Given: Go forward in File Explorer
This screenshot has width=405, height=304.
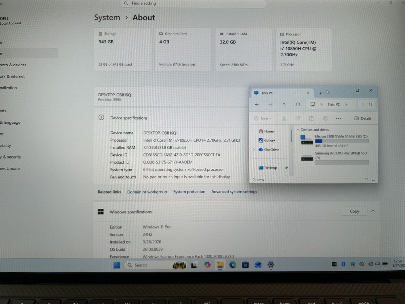Looking at the screenshot, I should tap(270, 104).
